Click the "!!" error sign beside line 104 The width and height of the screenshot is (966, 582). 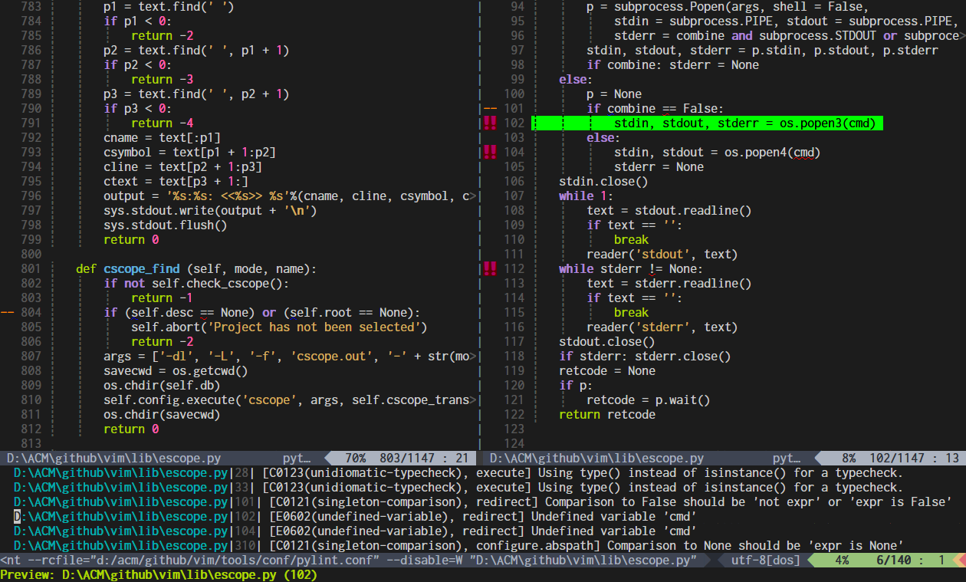pyautogui.click(x=489, y=152)
